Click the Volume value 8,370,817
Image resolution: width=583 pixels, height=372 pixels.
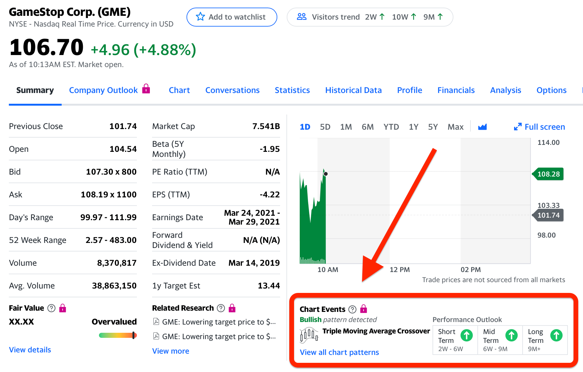click(117, 263)
